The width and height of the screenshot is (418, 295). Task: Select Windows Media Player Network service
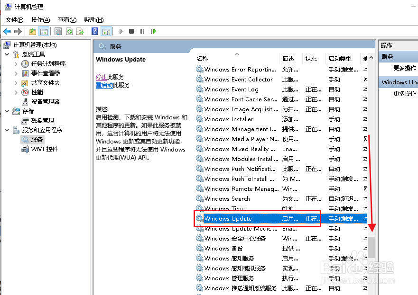[281, 139]
